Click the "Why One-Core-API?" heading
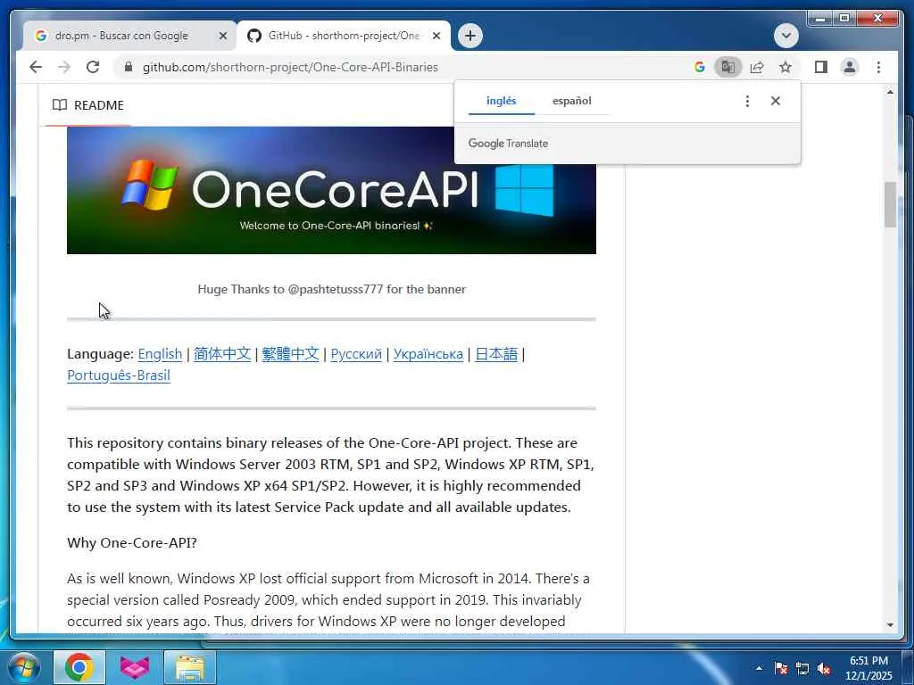 [132, 542]
